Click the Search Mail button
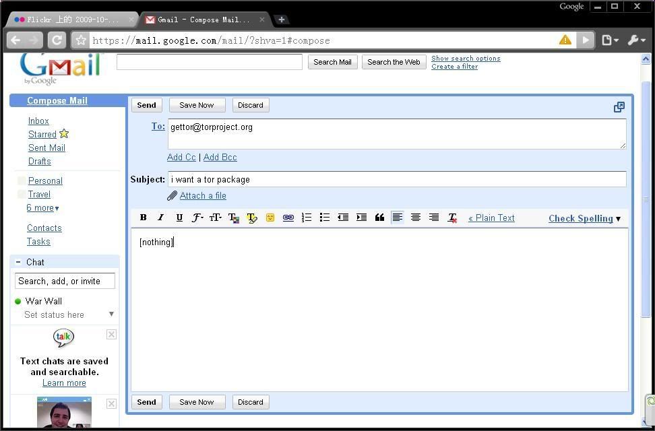 [332, 62]
